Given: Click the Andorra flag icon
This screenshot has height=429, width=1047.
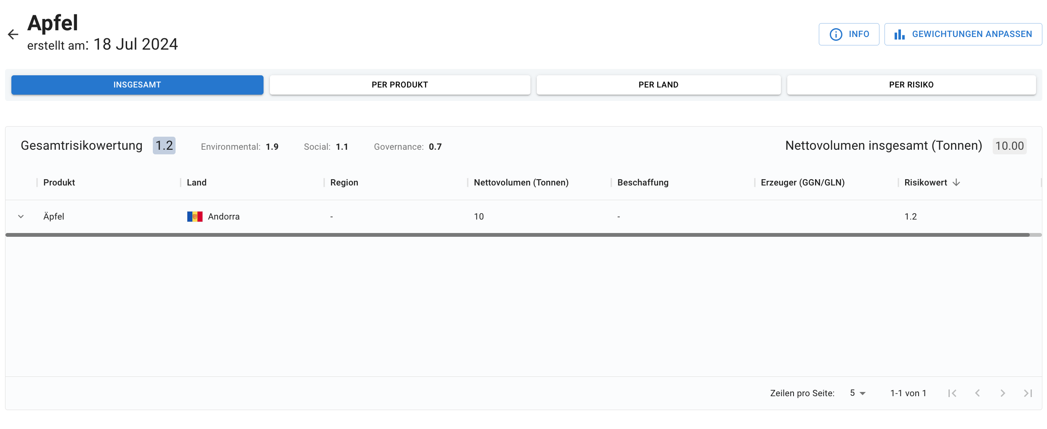Looking at the screenshot, I should 195,217.
